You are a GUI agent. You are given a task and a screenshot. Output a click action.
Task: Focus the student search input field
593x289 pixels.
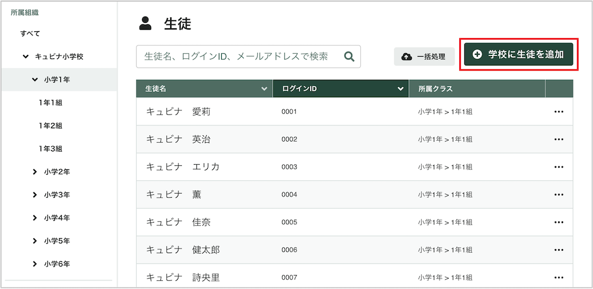tap(248, 57)
